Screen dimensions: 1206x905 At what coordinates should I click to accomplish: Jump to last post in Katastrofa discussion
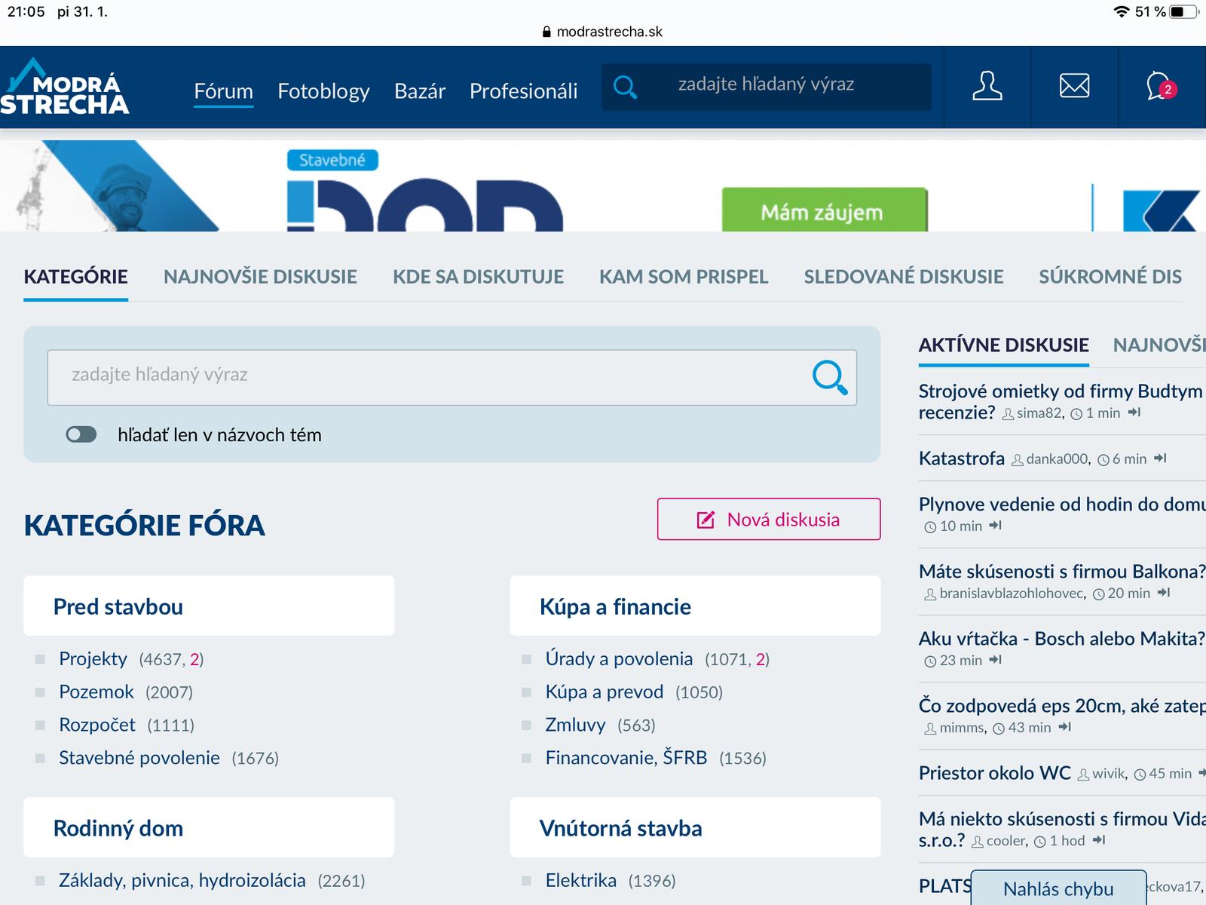click(1161, 459)
